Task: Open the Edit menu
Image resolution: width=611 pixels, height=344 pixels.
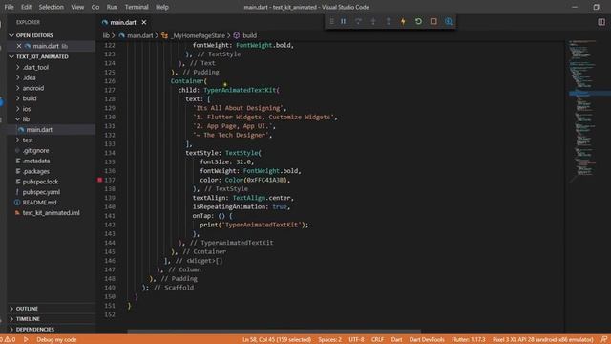Action: click(x=26, y=7)
